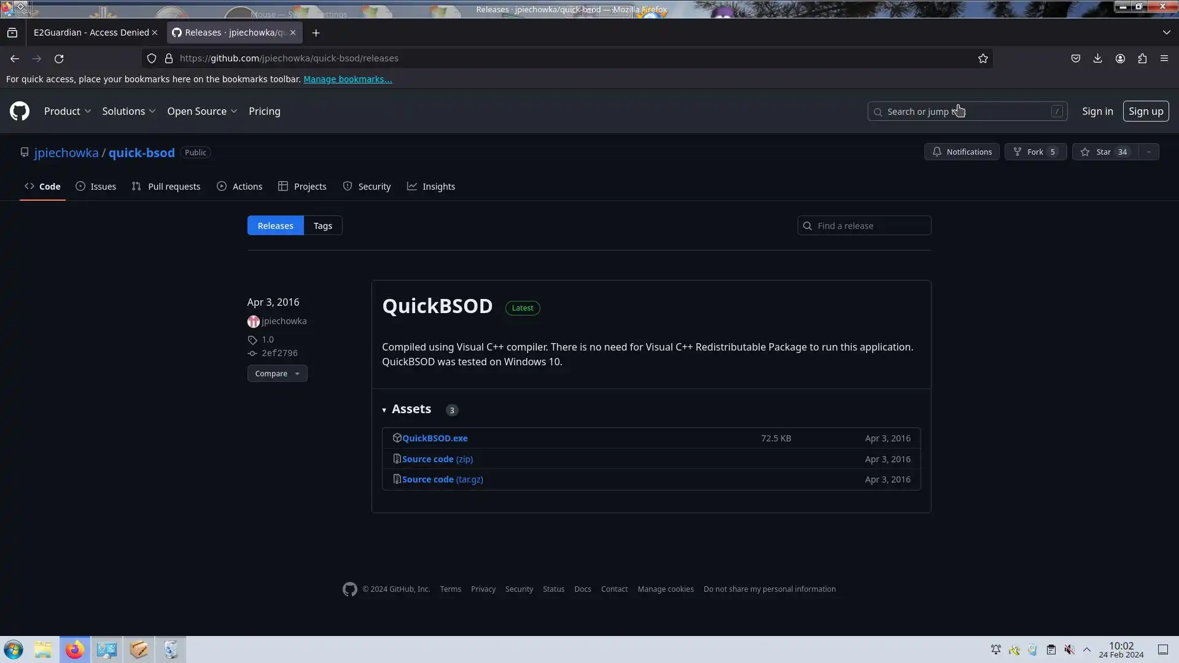Bookmark this page with star icon
This screenshot has width=1179, height=663.
(983, 58)
